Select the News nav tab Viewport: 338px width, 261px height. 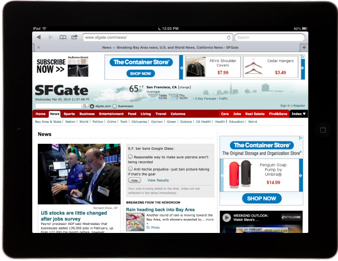point(55,114)
